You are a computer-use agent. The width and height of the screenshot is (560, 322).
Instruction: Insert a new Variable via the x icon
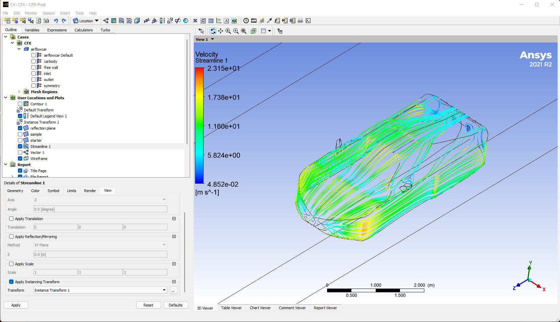[195, 21]
